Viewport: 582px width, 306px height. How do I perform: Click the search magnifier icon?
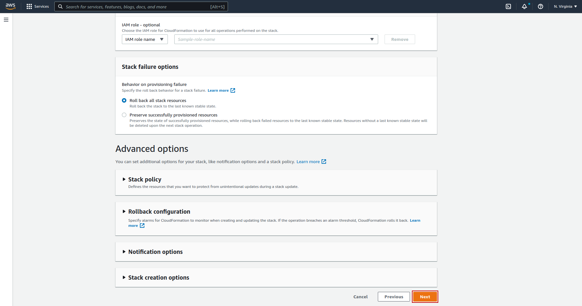60,6
